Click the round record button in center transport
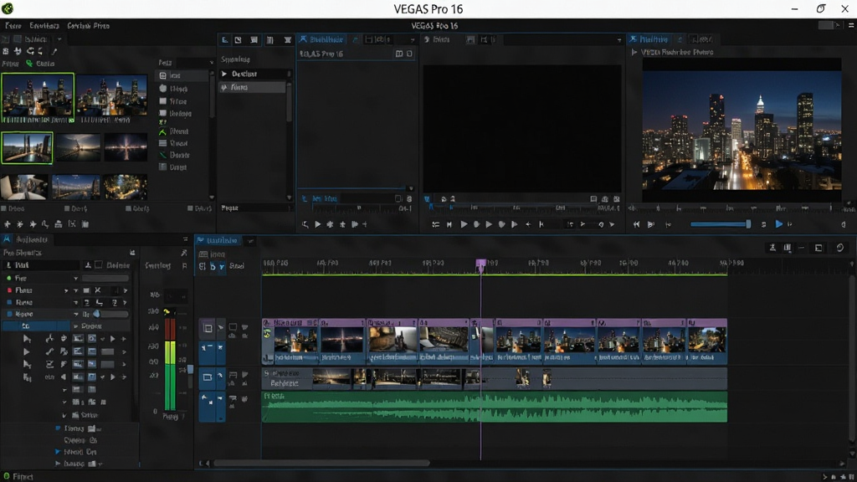Screen dimensions: 857x482 pos(476,224)
